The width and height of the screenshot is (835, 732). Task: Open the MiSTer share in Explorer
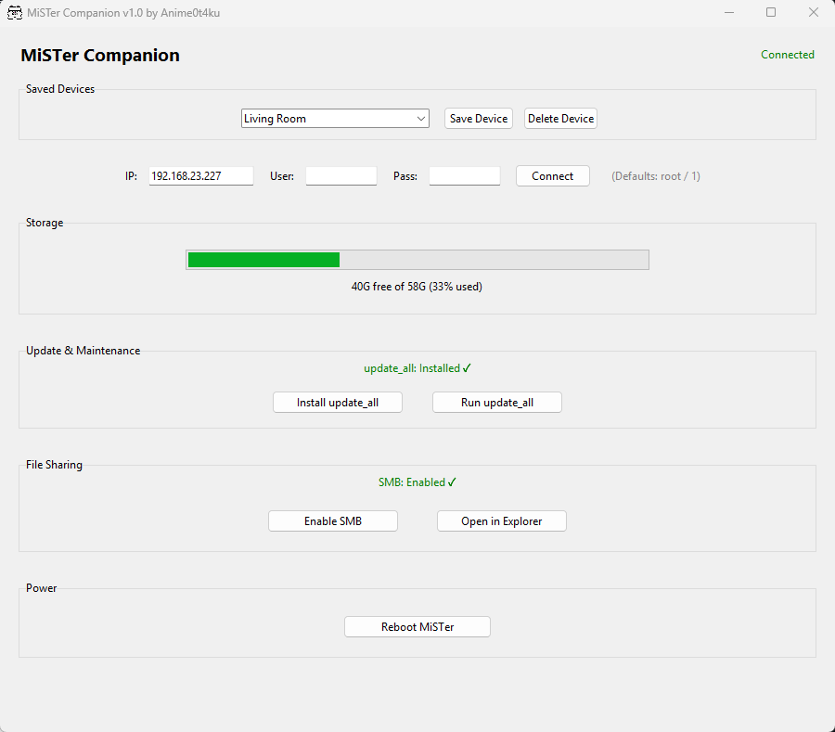[502, 521]
